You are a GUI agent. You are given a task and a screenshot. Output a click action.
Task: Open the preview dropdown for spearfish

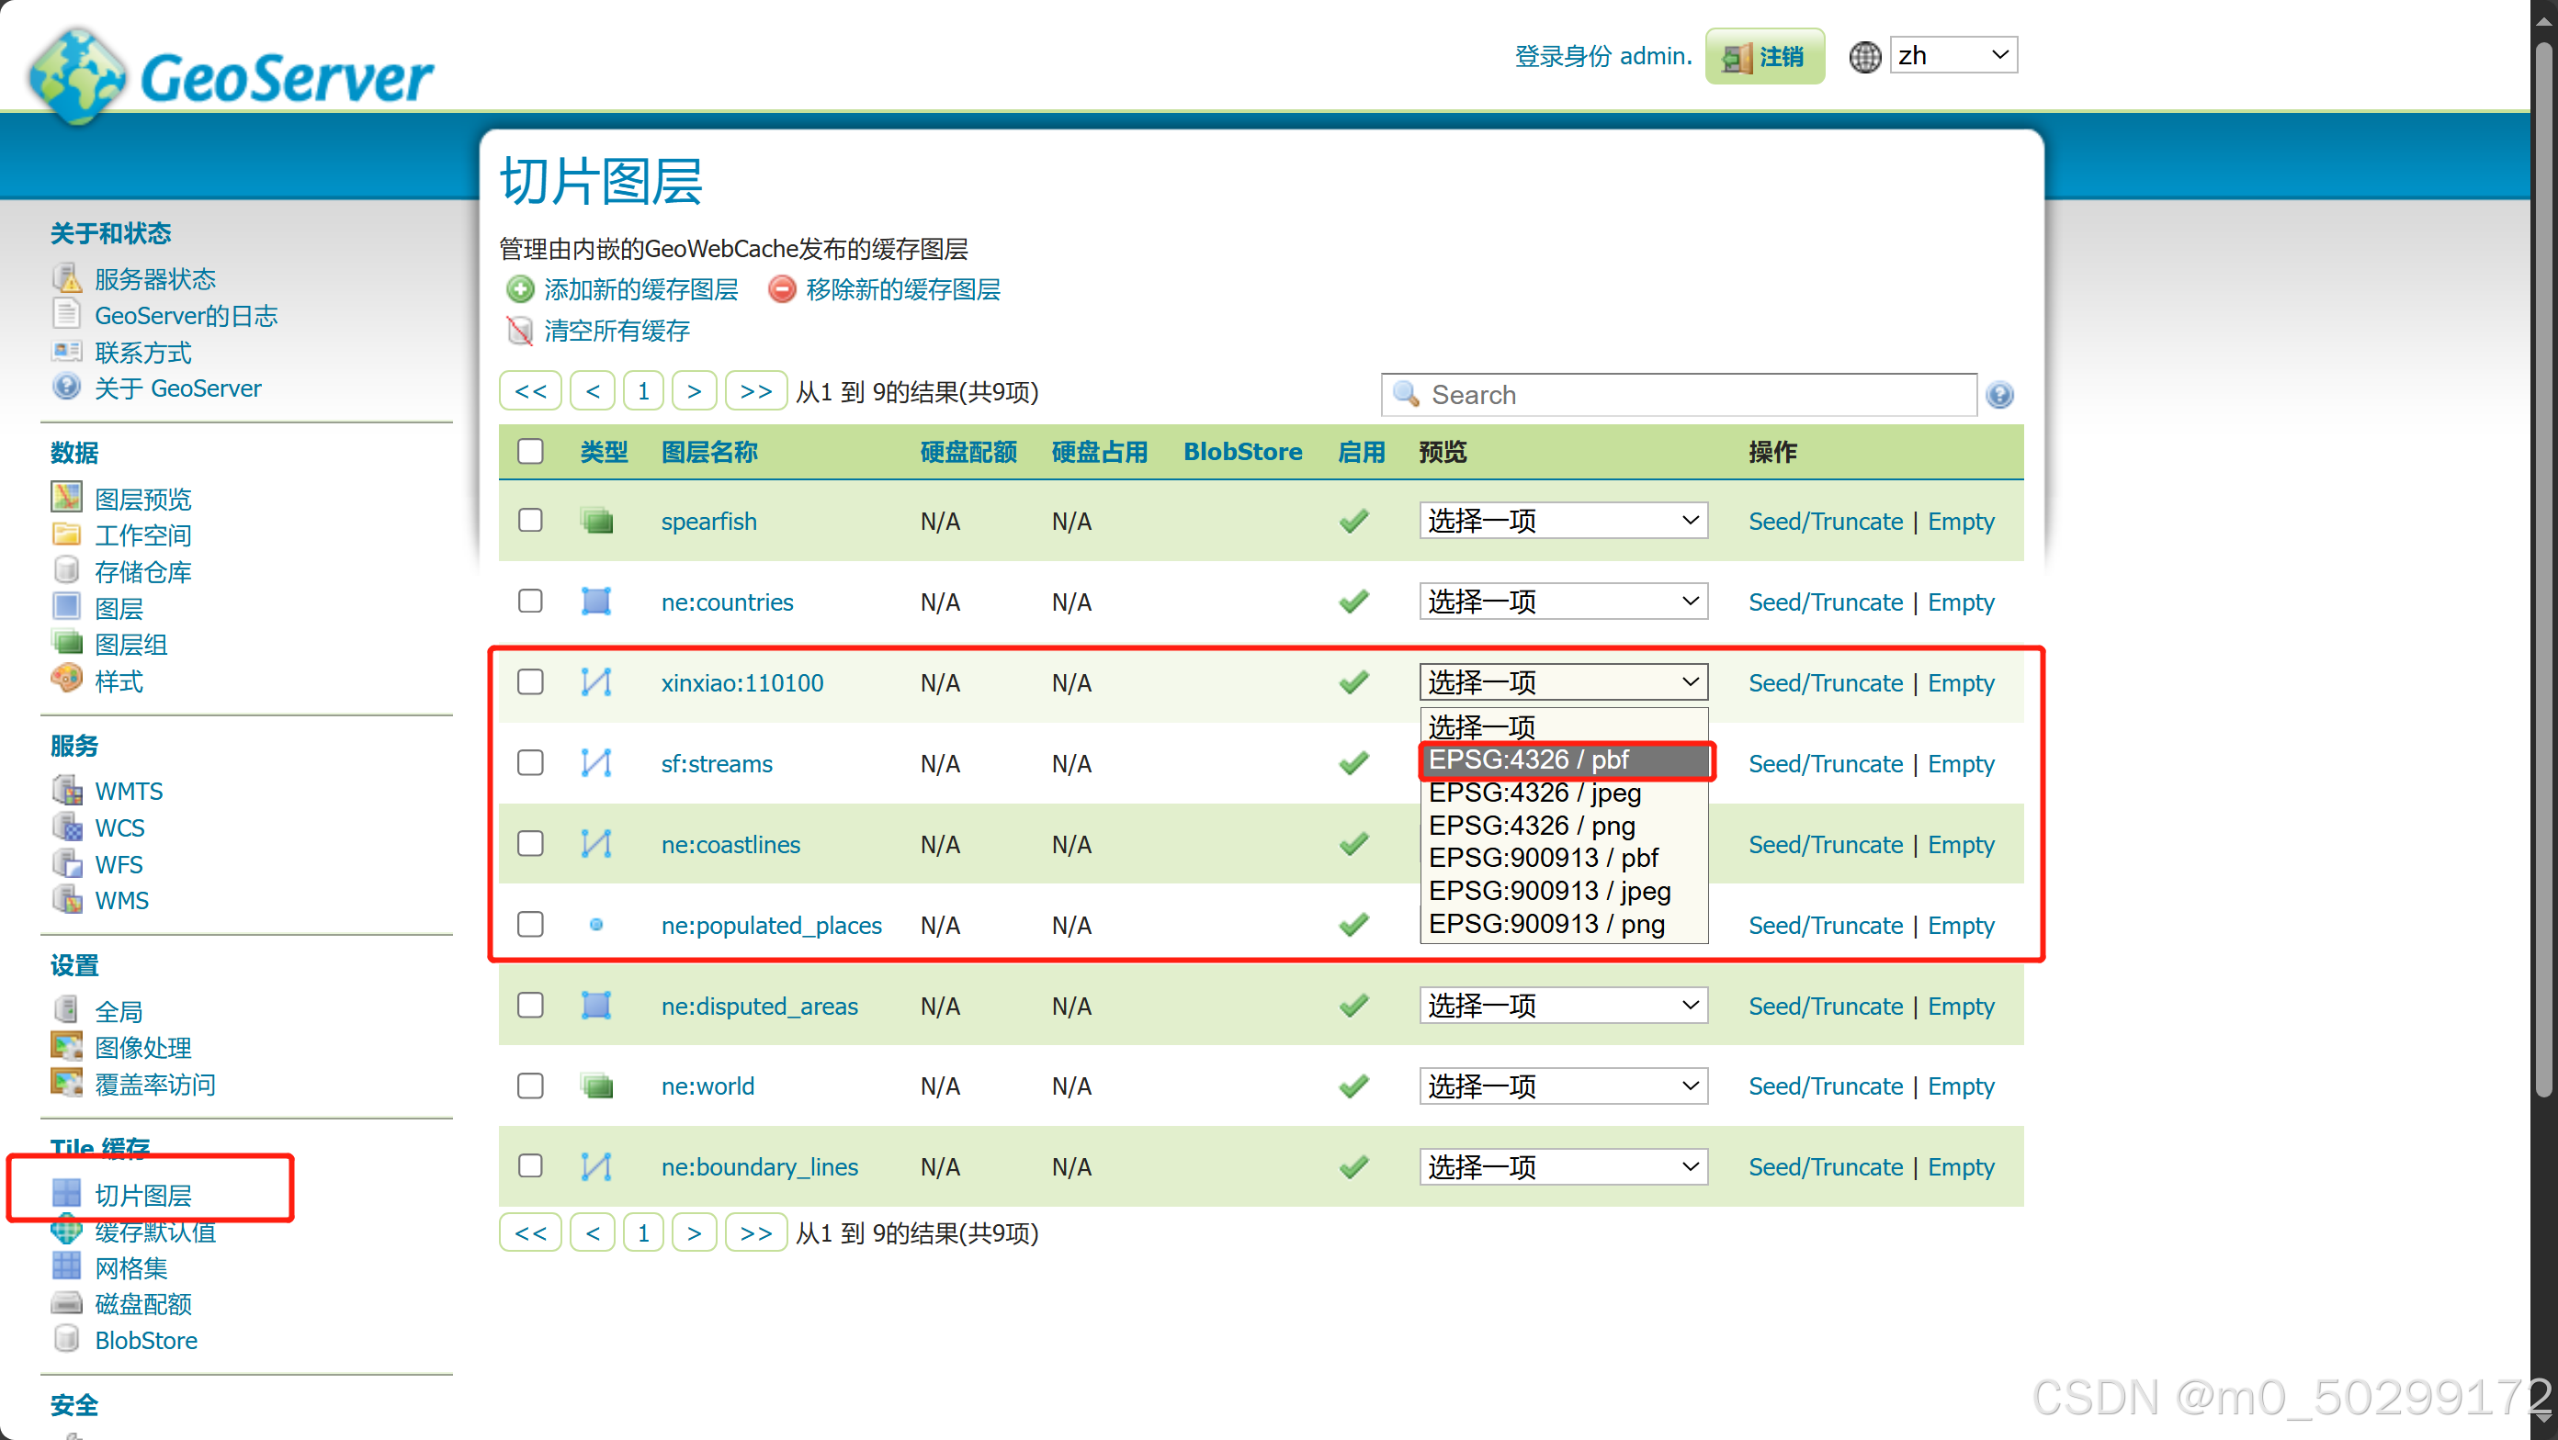(1563, 520)
